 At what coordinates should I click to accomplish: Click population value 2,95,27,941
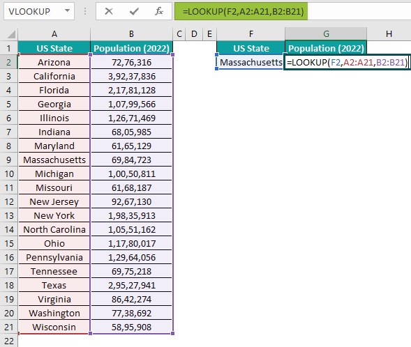[x=132, y=285]
